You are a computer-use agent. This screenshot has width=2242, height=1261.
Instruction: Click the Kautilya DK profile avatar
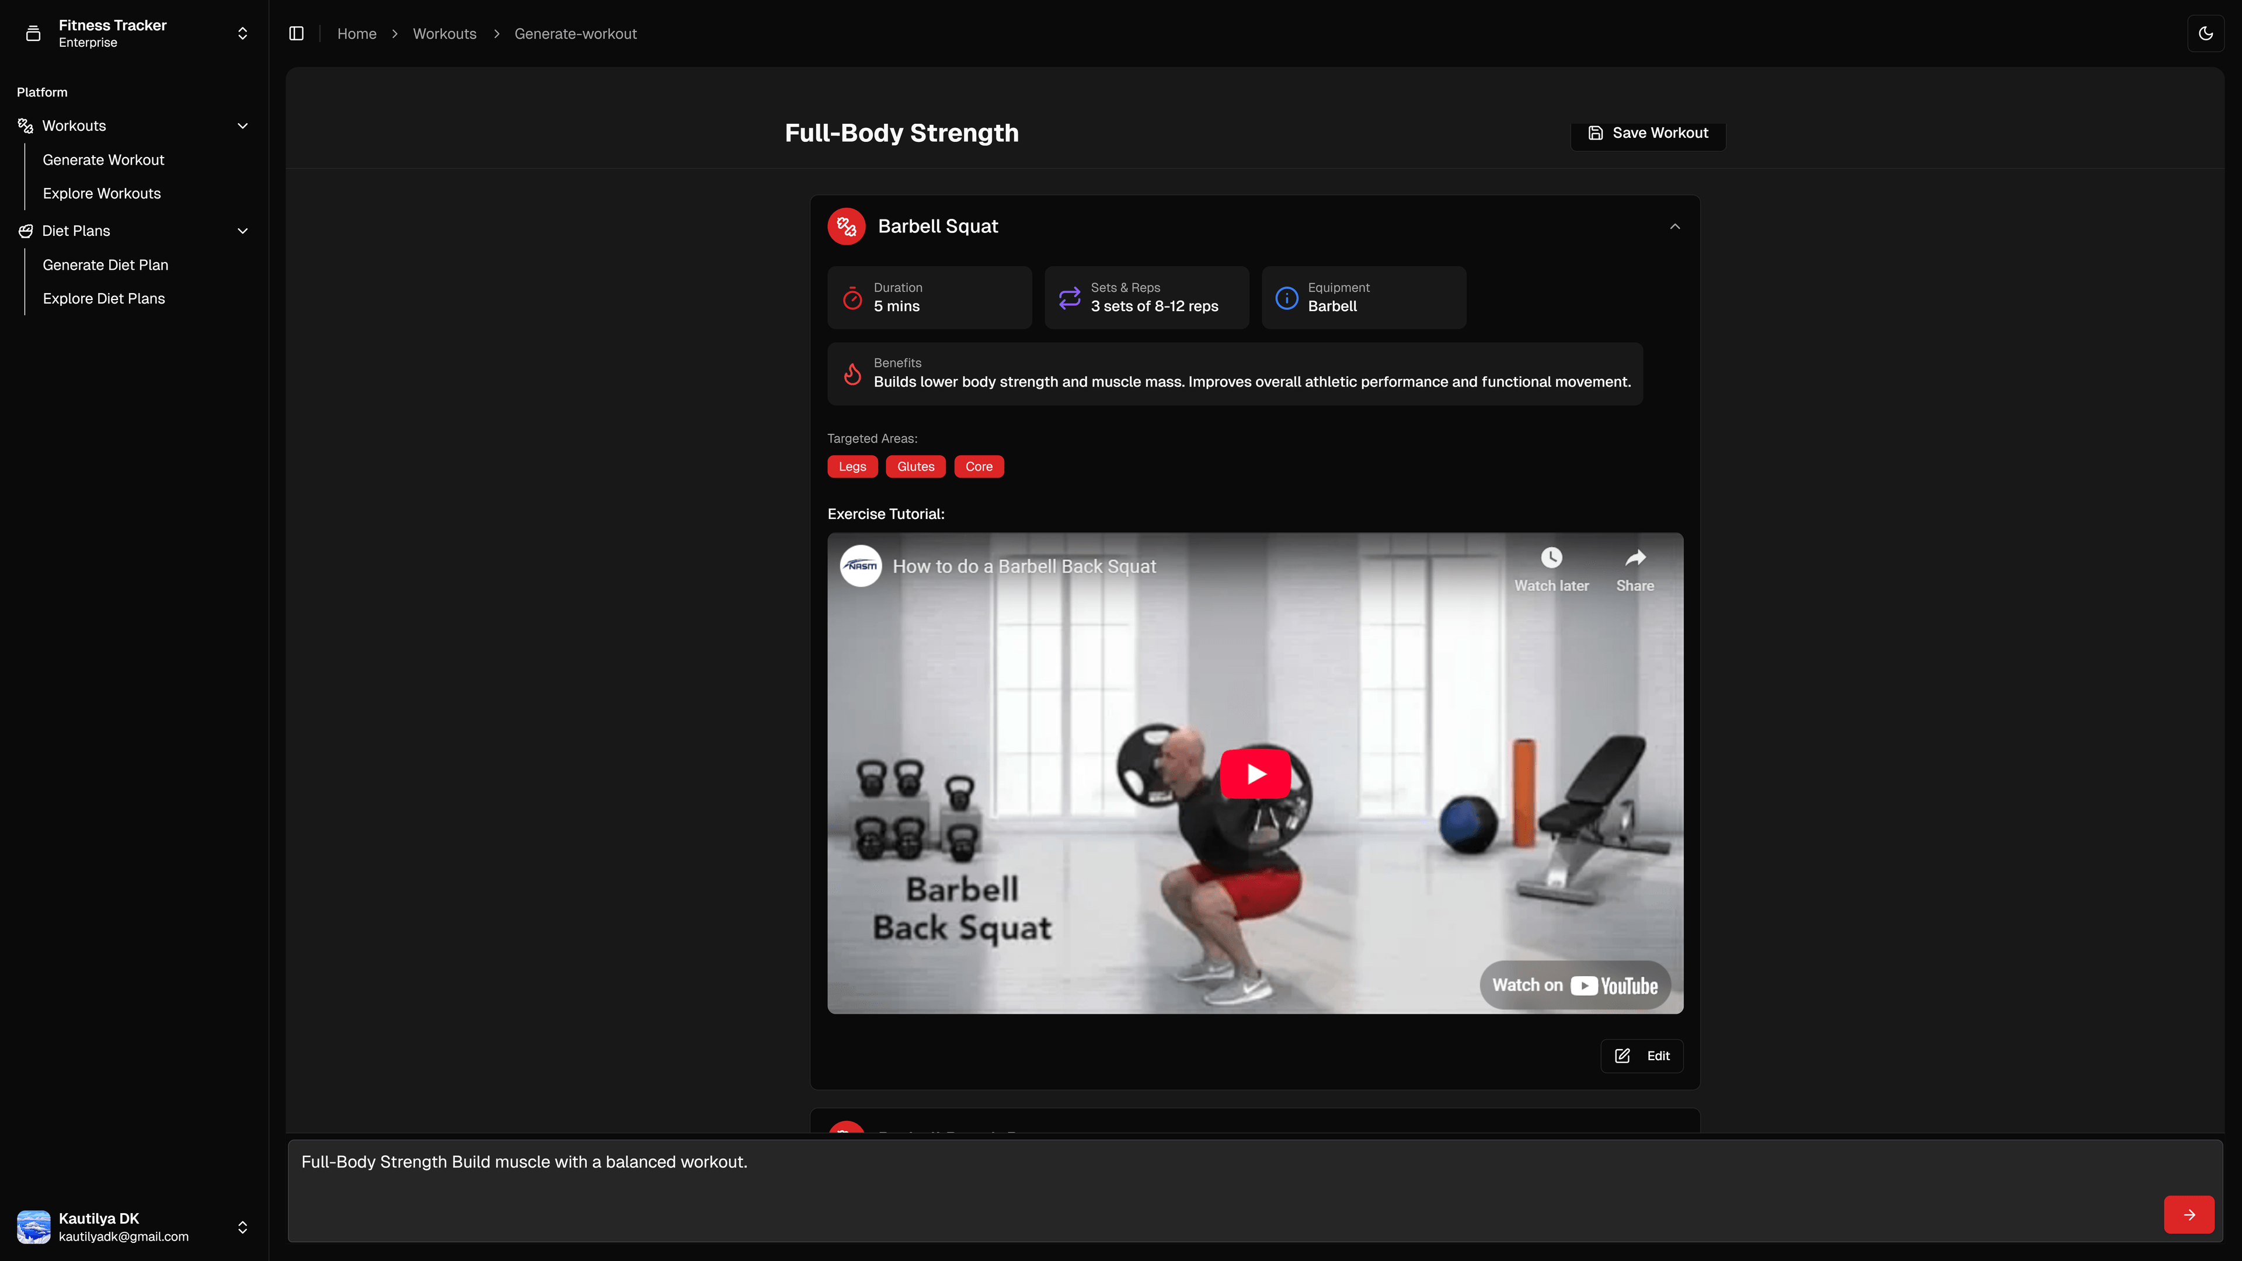tap(33, 1227)
